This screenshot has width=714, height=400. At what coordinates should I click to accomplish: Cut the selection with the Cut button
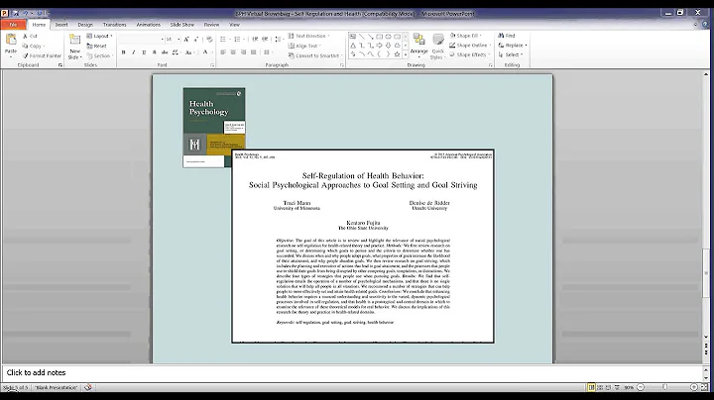tap(30, 36)
